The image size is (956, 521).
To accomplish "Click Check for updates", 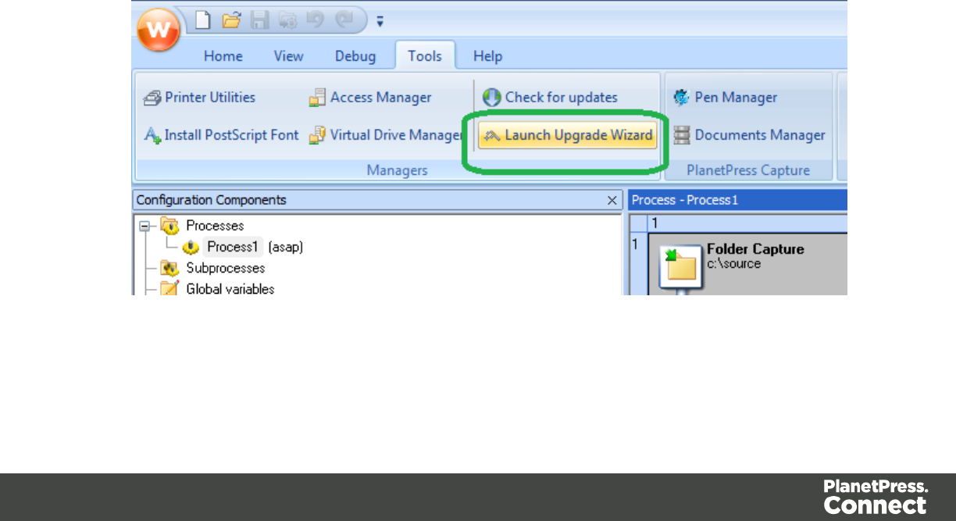I will pos(550,98).
